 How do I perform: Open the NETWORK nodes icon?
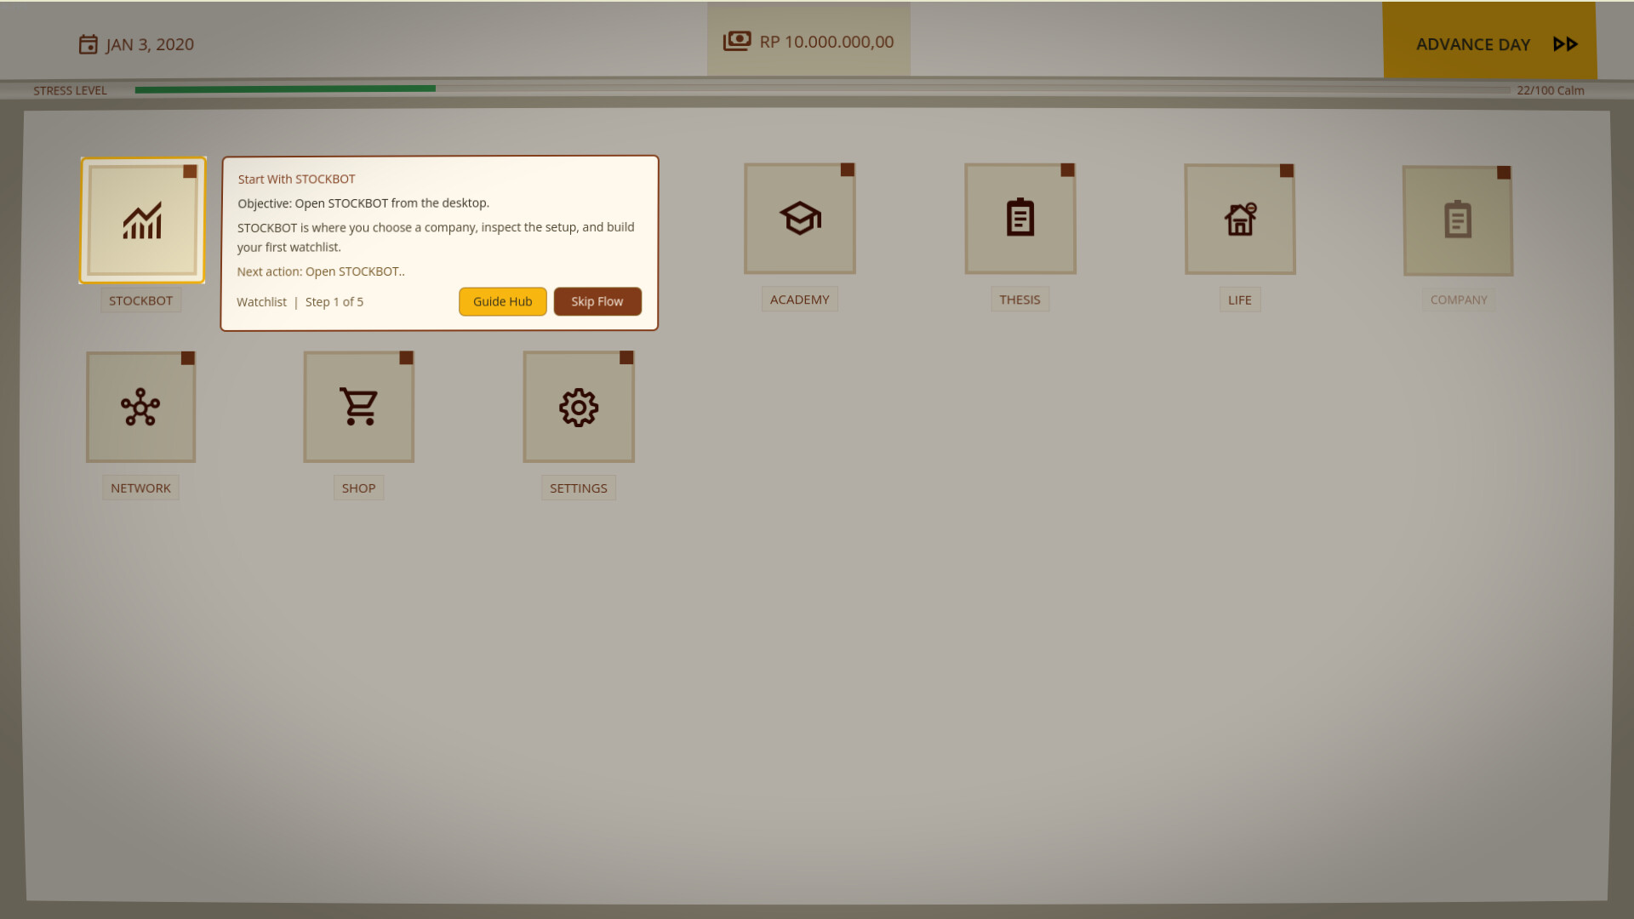pos(140,408)
